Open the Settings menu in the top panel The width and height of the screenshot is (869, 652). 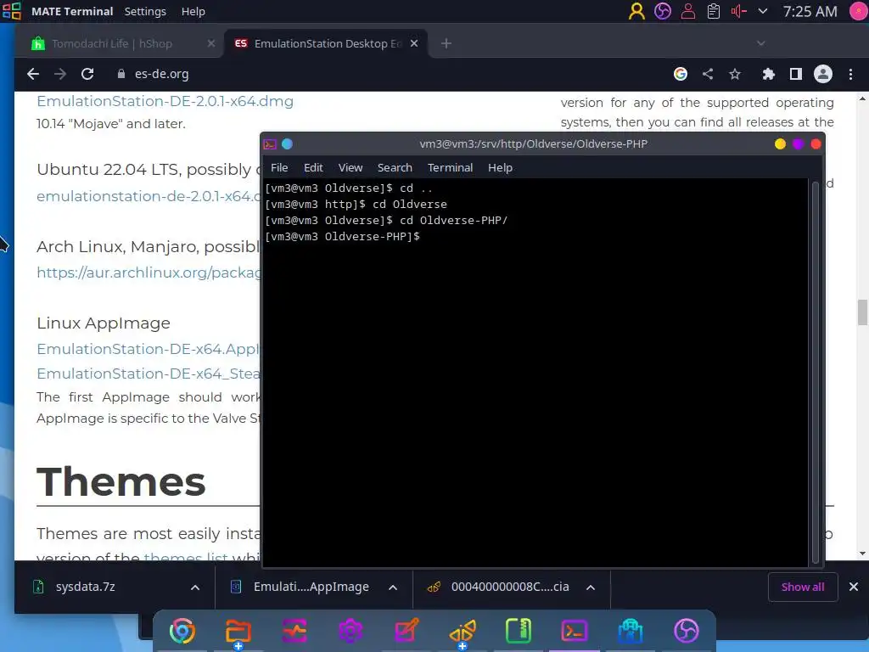[x=145, y=11]
